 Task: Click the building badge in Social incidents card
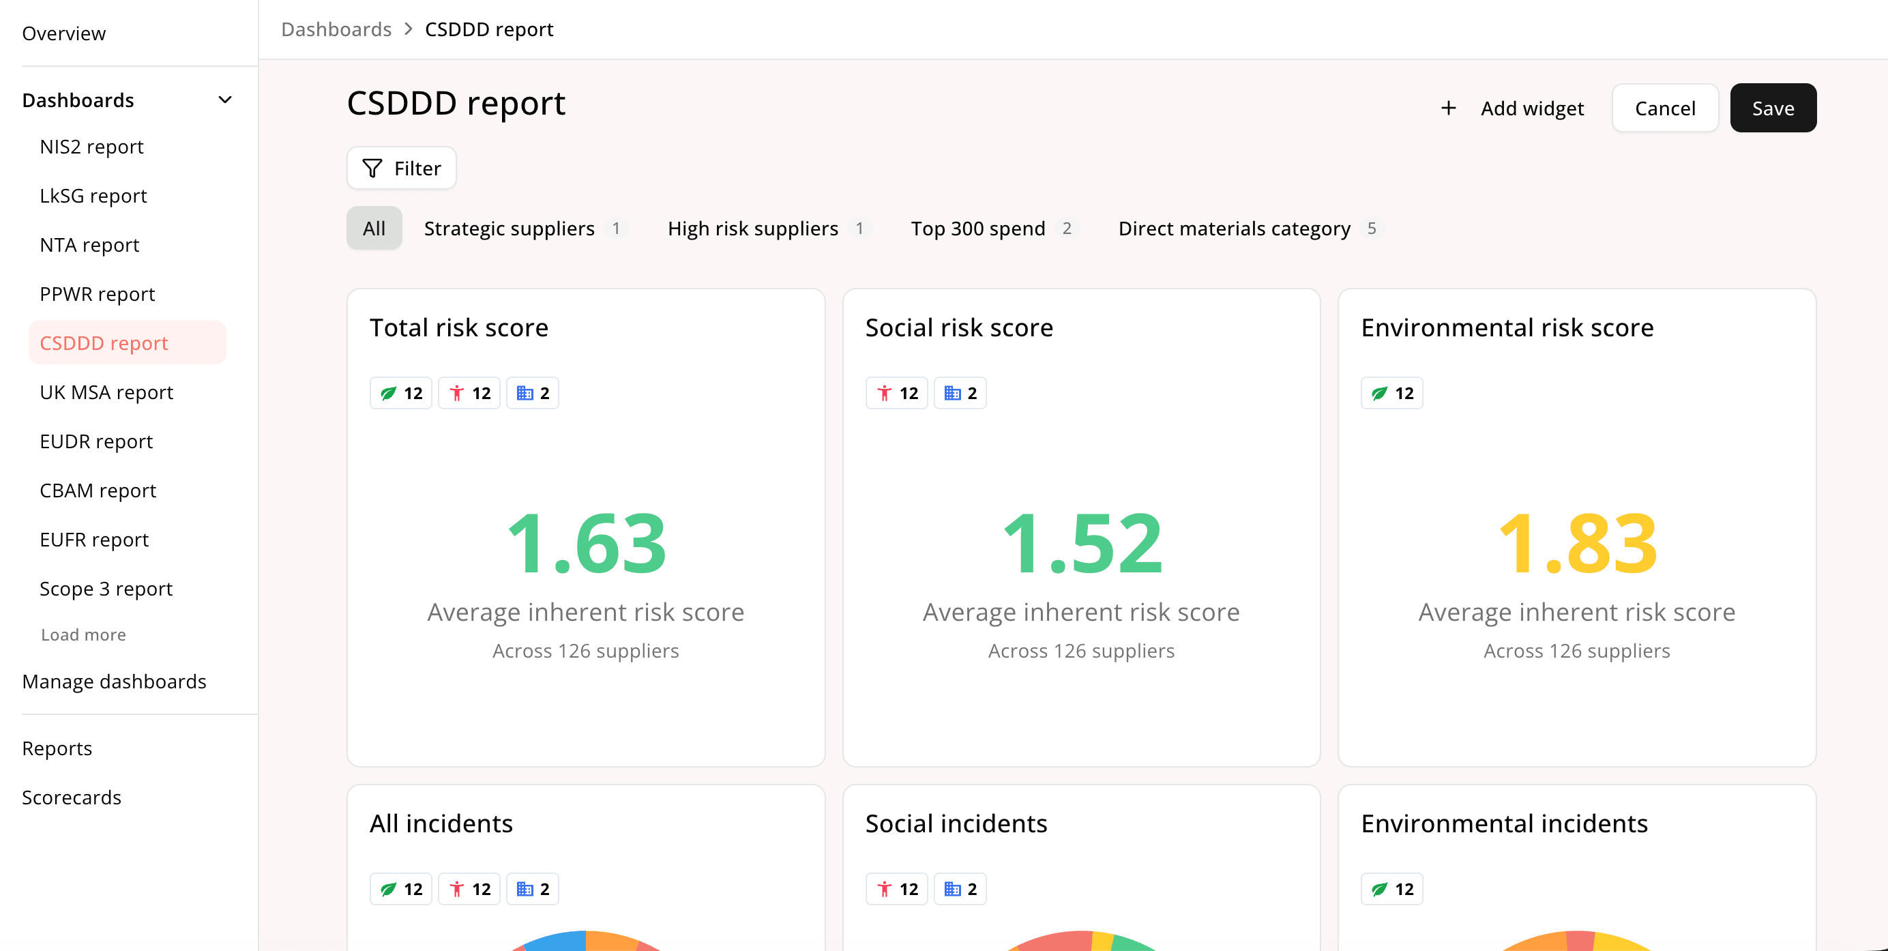pyautogui.click(x=960, y=889)
